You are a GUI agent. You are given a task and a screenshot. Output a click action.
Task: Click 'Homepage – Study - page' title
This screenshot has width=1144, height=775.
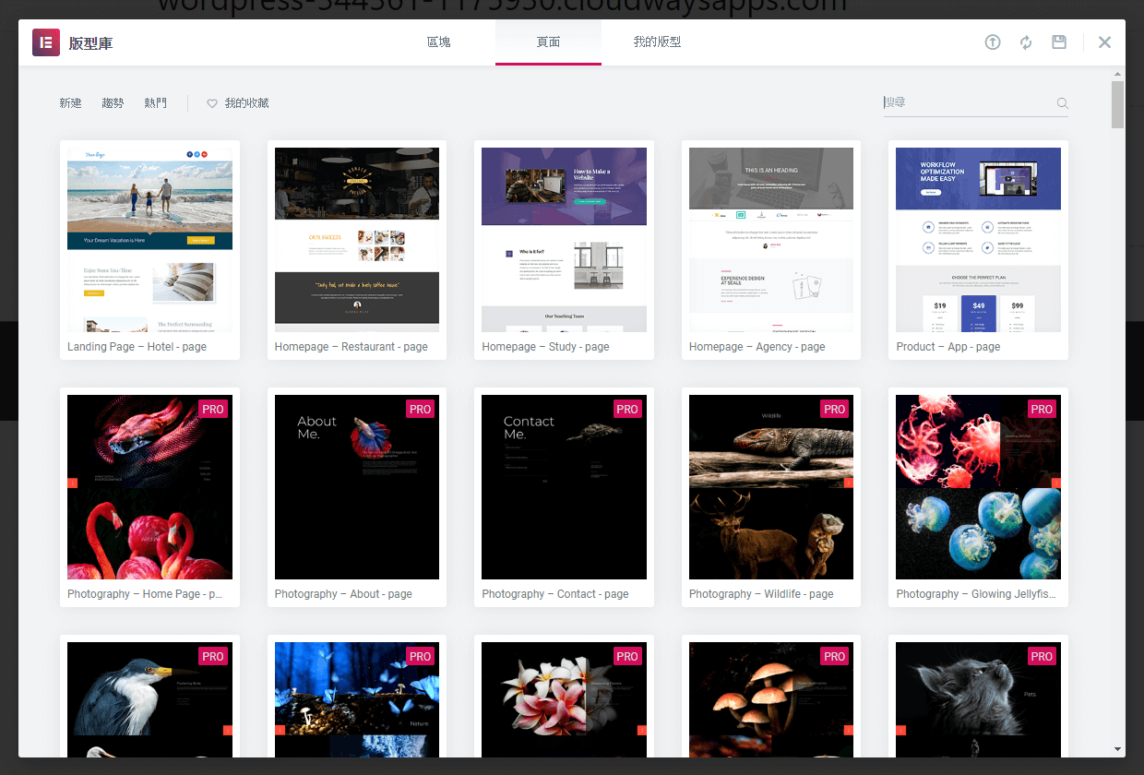click(545, 347)
